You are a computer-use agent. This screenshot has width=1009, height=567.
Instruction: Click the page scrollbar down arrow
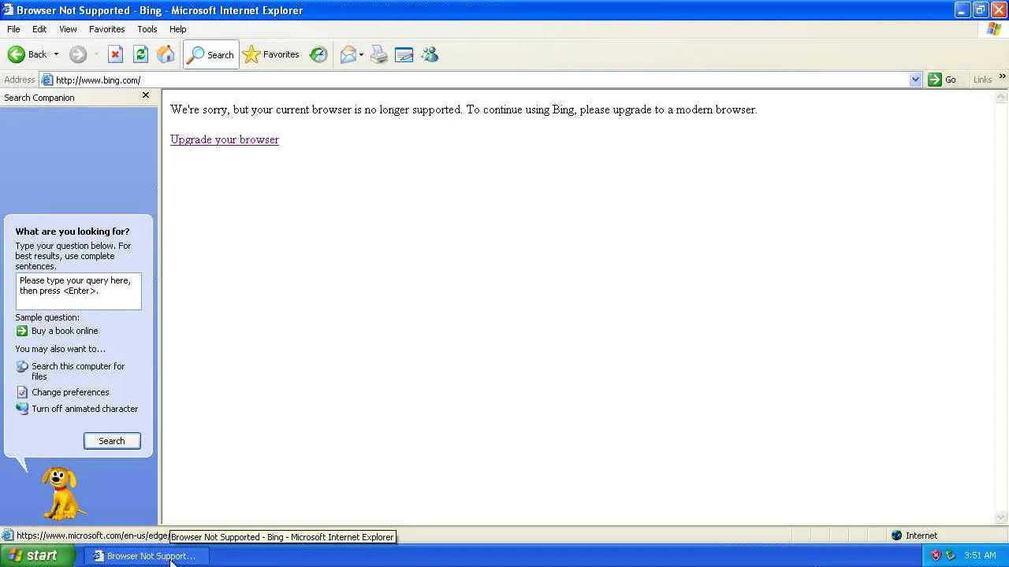click(x=1001, y=518)
